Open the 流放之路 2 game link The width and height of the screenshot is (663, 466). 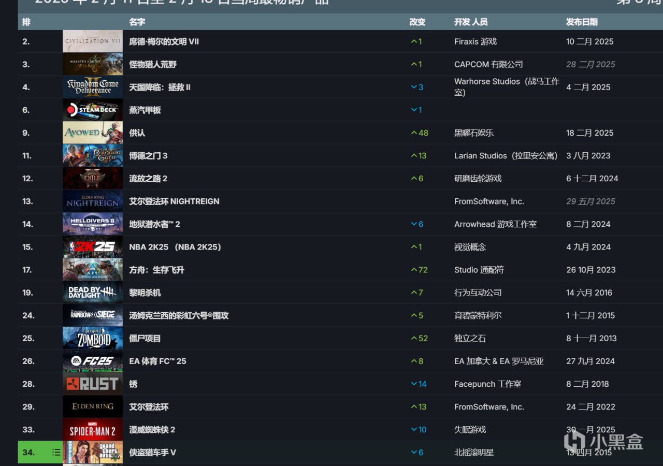point(148,178)
